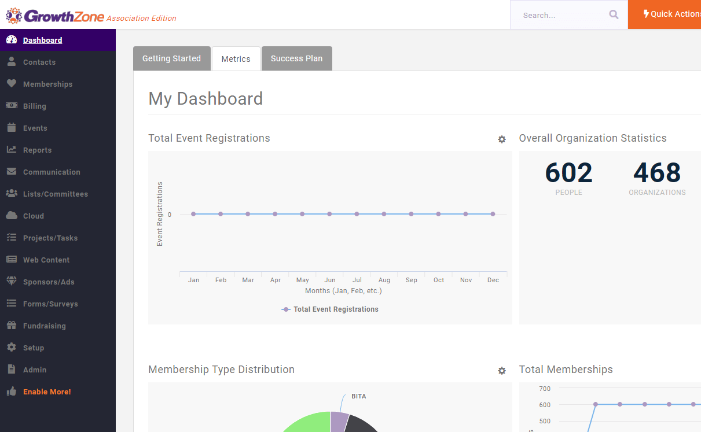The width and height of the screenshot is (701, 432).
Task: Click the purple BITA pie slice
Action: click(339, 421)
